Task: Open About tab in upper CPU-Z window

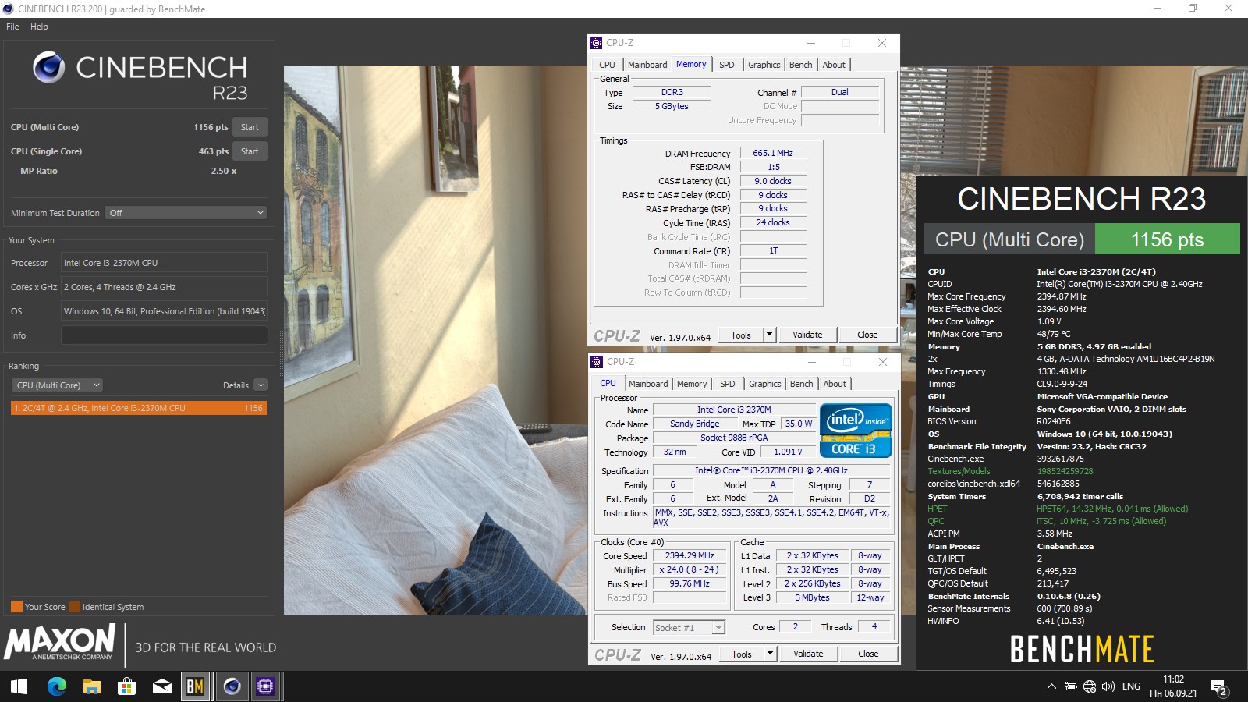Action: tap(834, 65)
